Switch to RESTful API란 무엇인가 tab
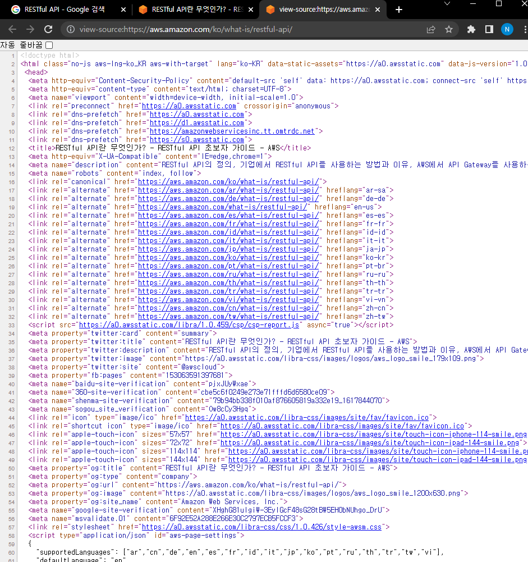The height and width of the screenshot is (562, 528). pos(195,10)
